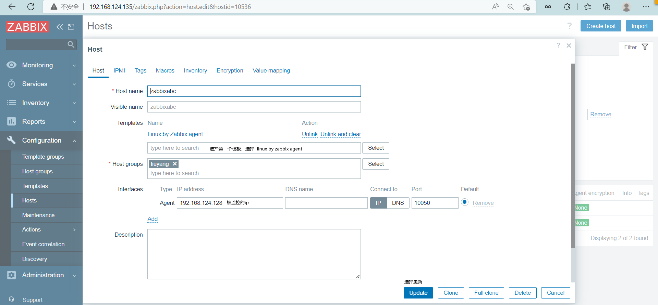The height and width of the screenshot is (305, 658).
Task: Switch to the Encryption tab
Action: point(230,70)
